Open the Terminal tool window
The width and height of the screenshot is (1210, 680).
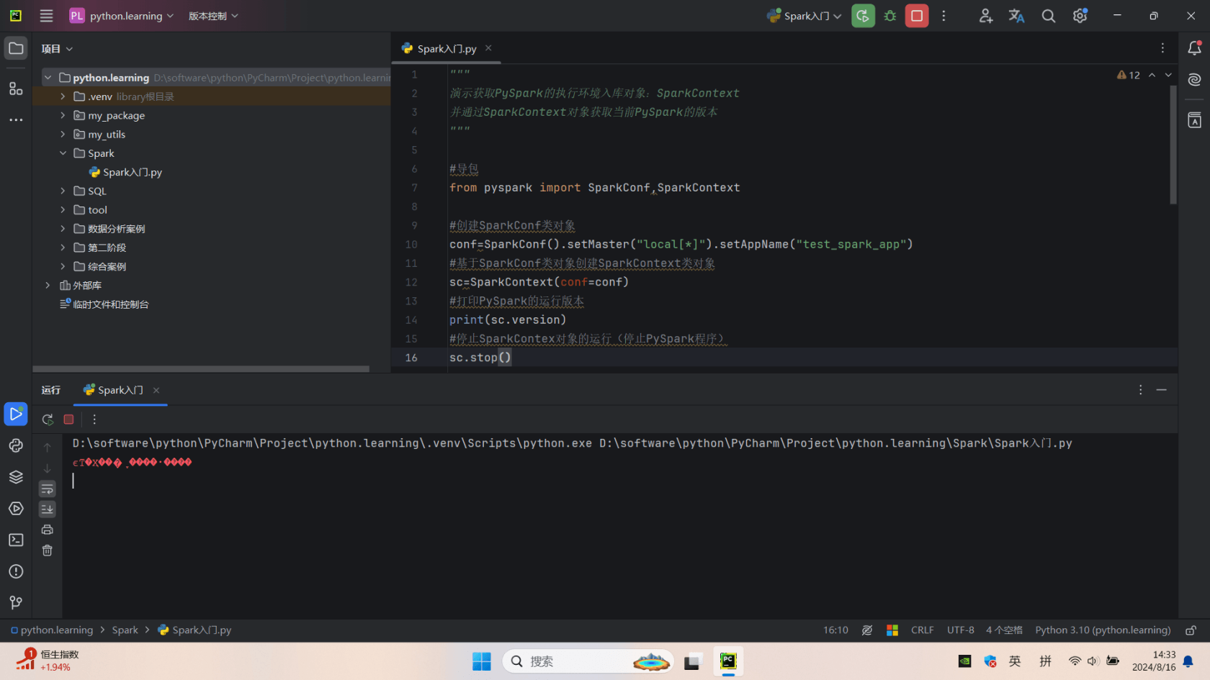tap(16, 540)
